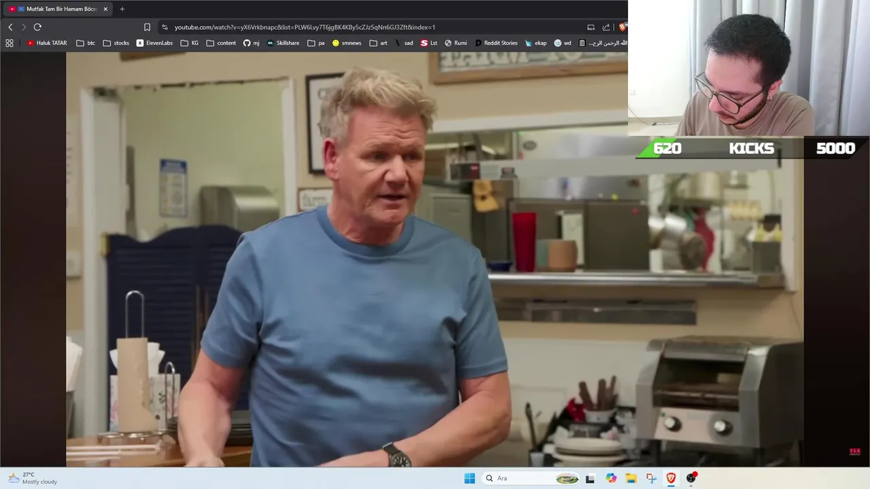Switch to Brave browser in taskbar
This screenshot has height=489, width=870.
tap(671, 478)
